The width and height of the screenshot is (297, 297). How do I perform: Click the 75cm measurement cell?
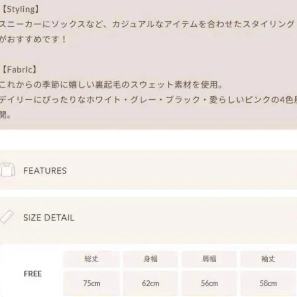[x=91, y=283]
